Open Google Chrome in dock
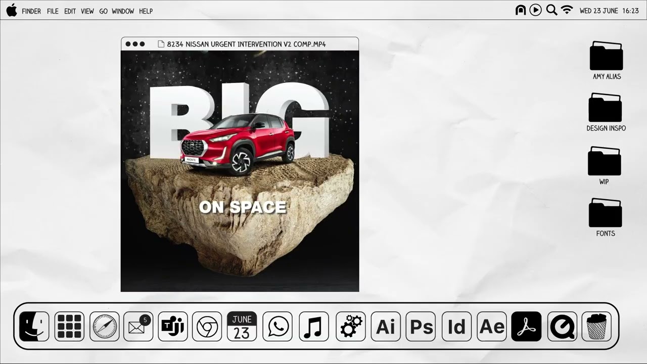Viewport: 647px width, 364px height. (x=207, y=326)
